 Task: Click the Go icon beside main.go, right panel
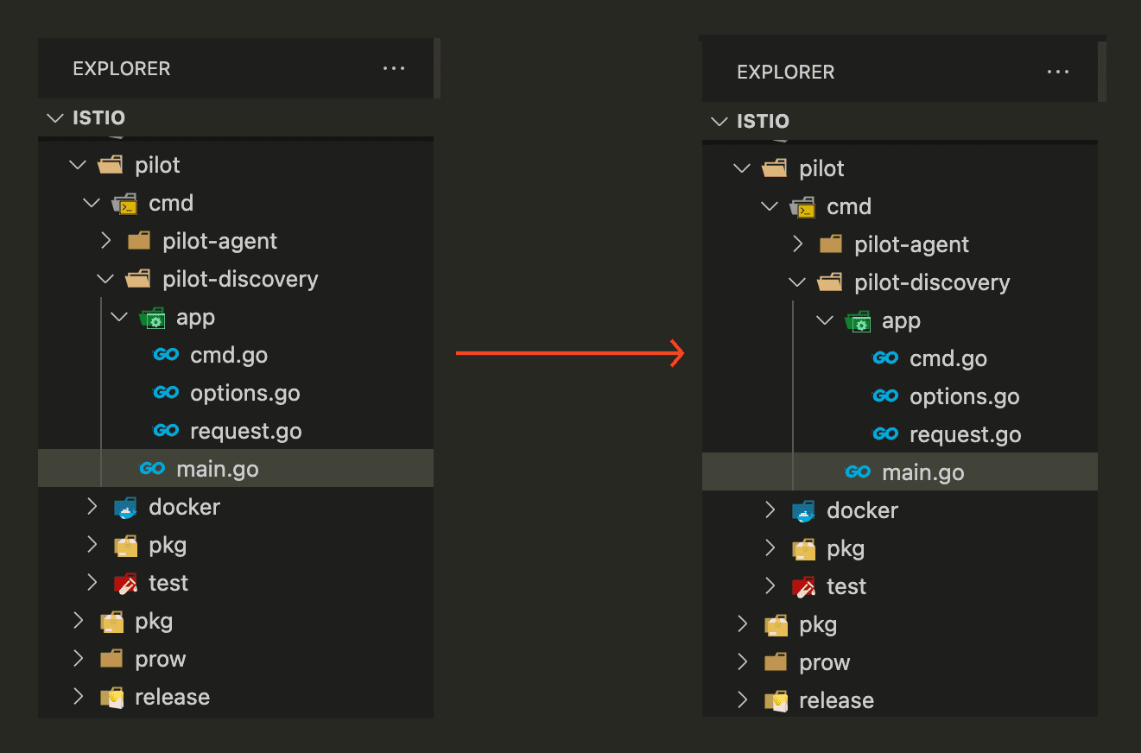(858, 472)
